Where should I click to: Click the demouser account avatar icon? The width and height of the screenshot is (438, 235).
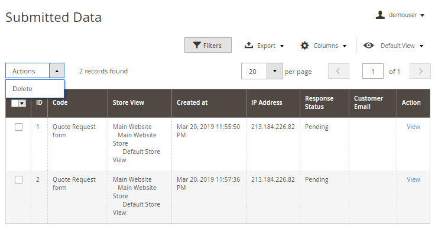[380, 15]
